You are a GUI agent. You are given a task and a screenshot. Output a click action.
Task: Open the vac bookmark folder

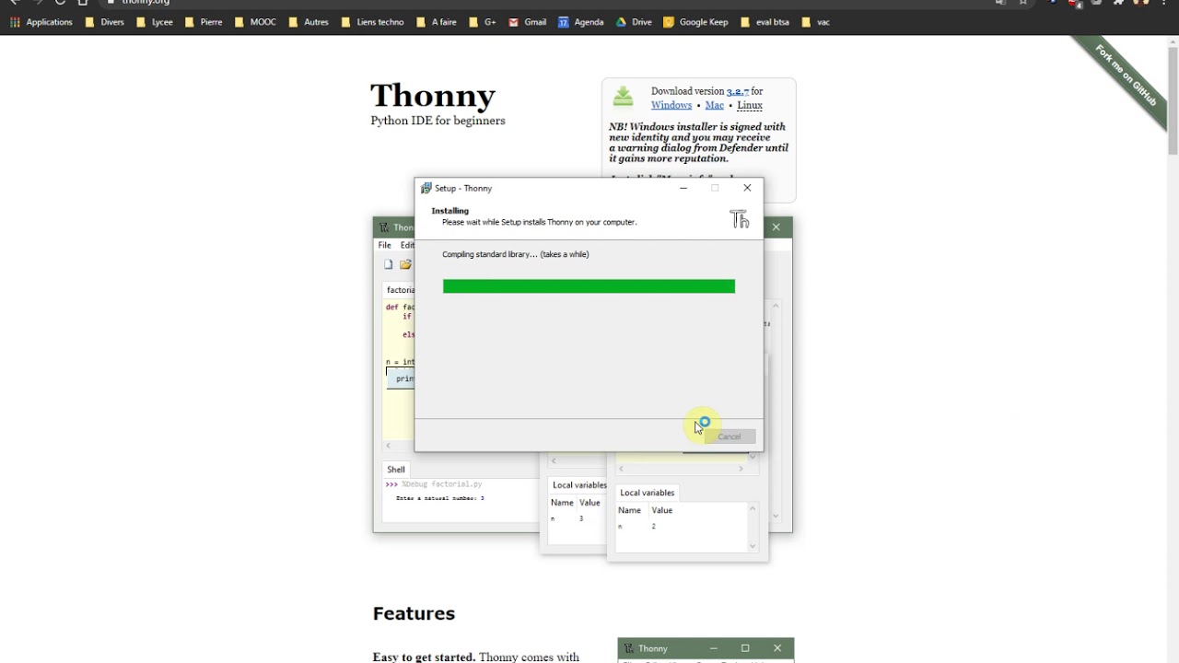[x=815, y=22]
